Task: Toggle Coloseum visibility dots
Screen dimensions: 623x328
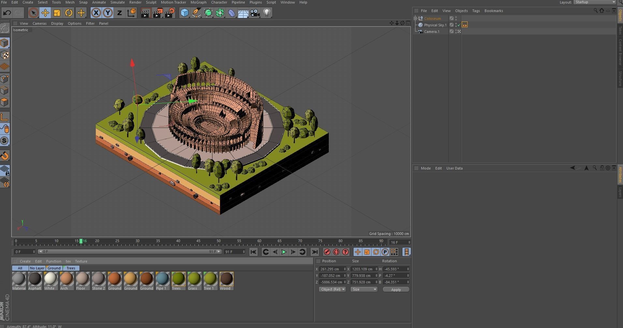Action: [456, 19]
